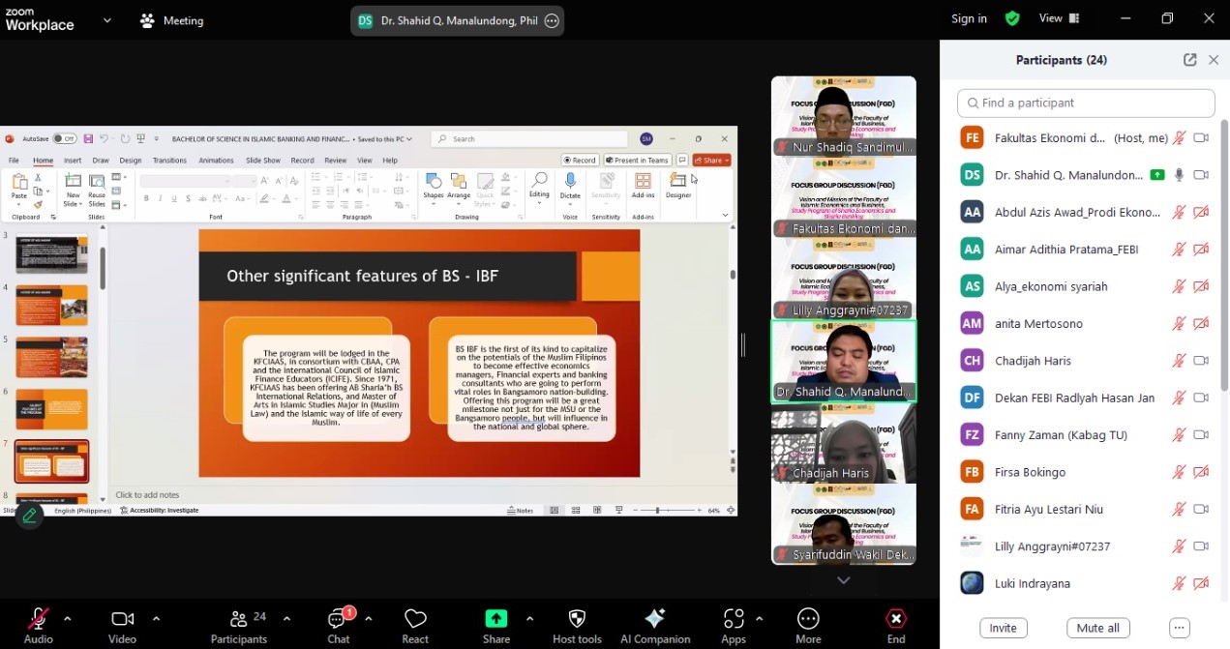
Task: Open Host tools shield icon
Action: pos(577,620)
